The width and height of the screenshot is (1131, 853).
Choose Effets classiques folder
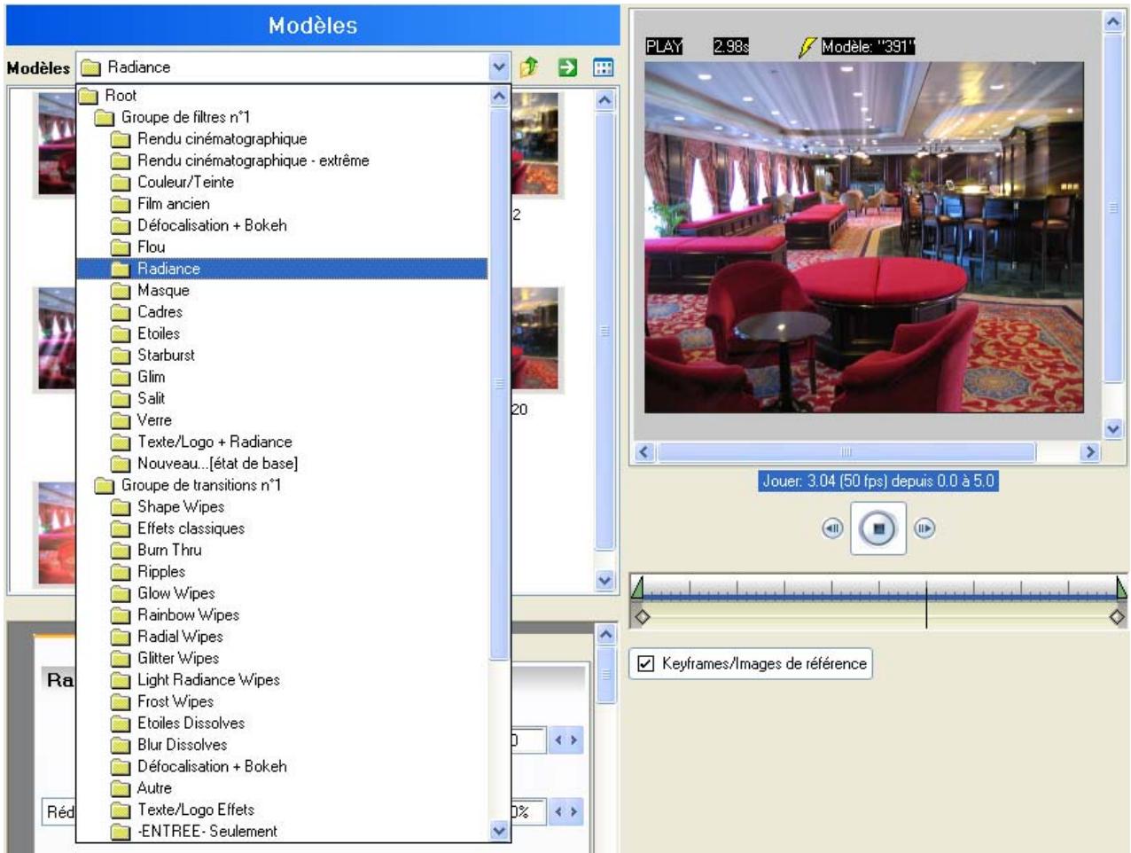(x=177, y=528)
